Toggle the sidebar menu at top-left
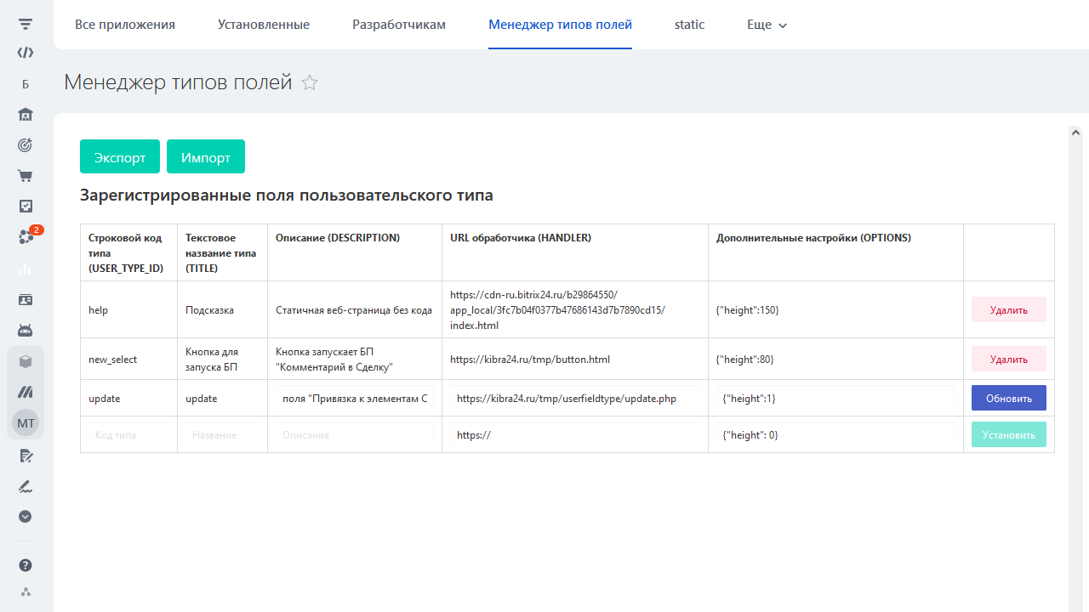 point(26,24)
